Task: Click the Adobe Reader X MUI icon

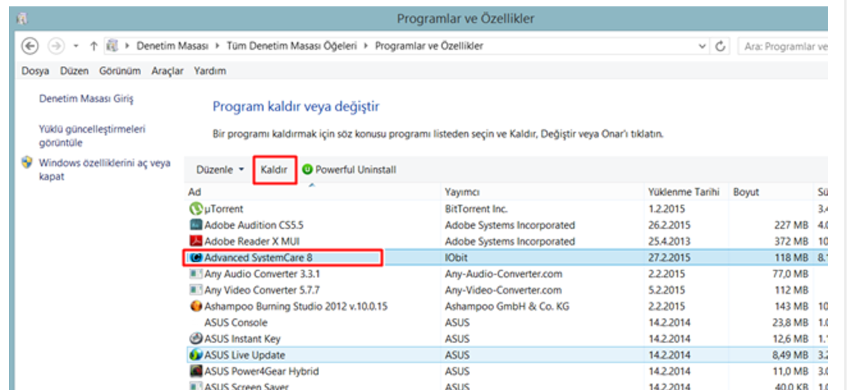Action: [196, 241]
